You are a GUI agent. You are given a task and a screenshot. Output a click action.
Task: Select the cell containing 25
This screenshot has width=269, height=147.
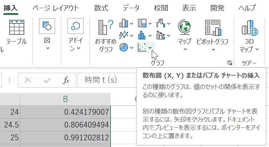(x=10, y=137)
